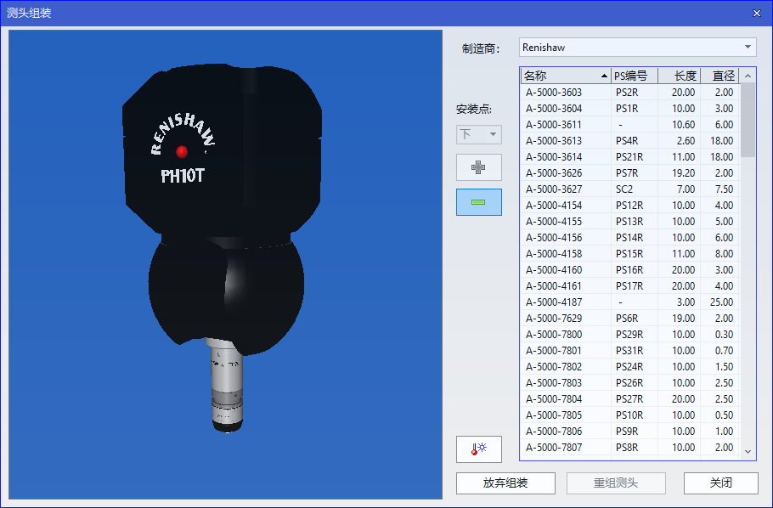Select row A-5000-7802
773x508 pixels.
pyautogui.click(x=630, y=367)
